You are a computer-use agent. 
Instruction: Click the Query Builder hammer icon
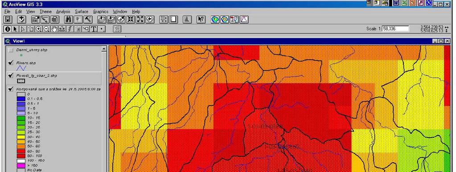[x=88, y=20]
